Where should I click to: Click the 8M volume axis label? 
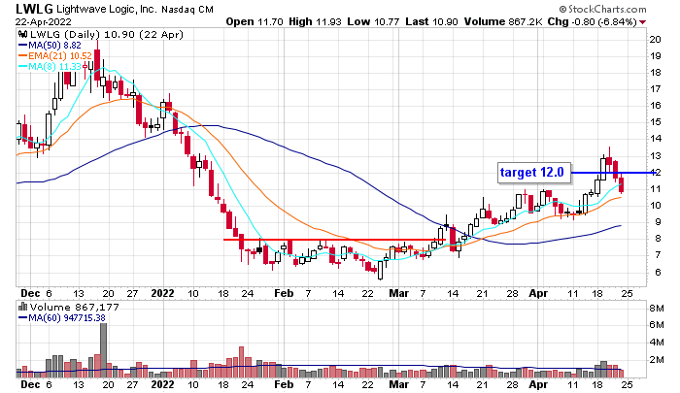657,309
